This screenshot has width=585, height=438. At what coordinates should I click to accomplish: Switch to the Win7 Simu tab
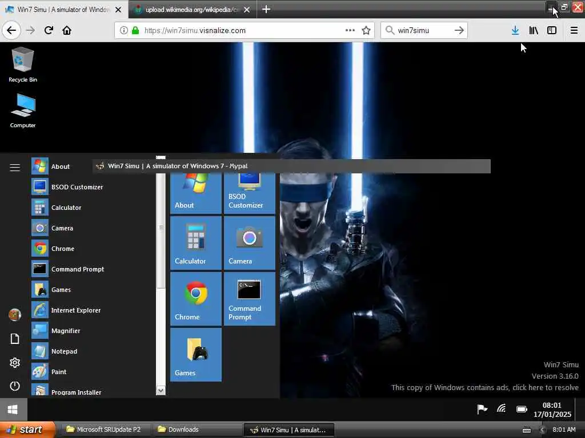[x=64, y=9]
